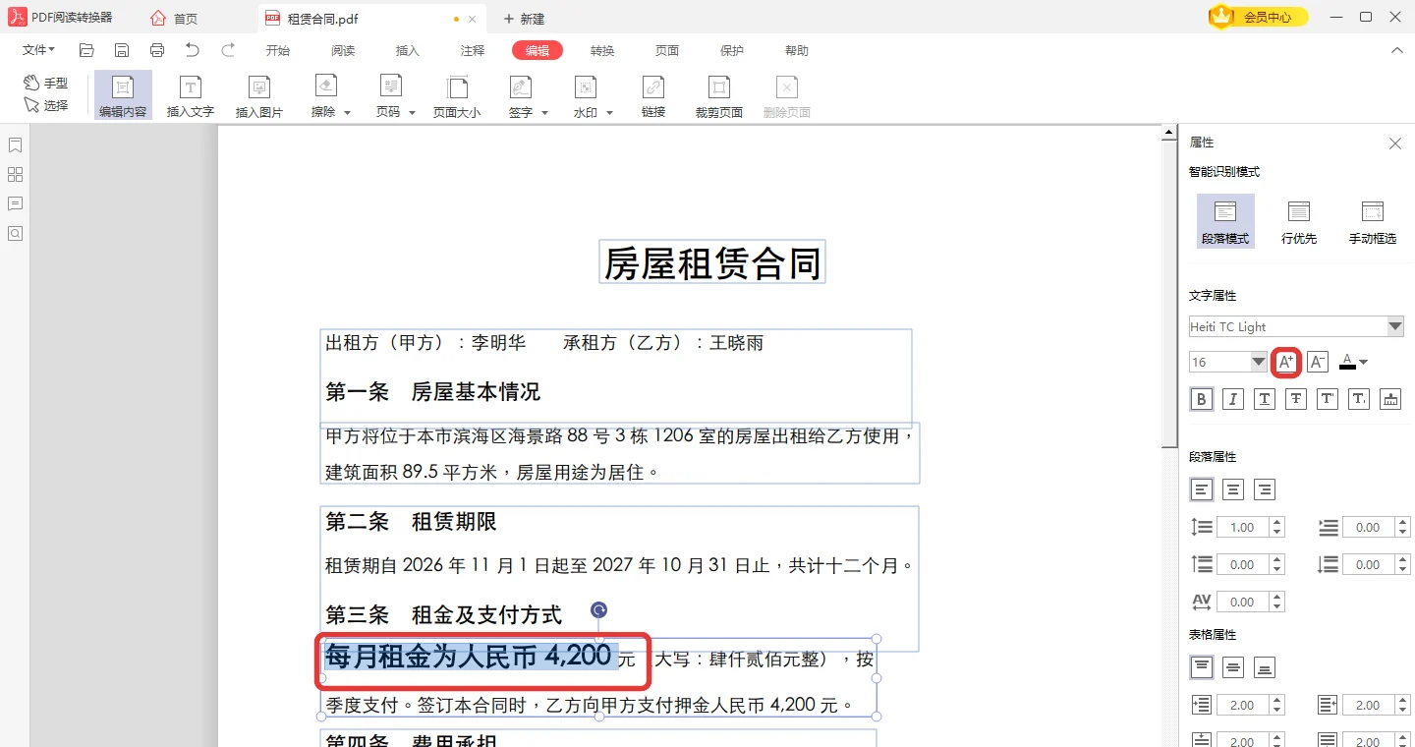Screen dimensions: 1415x747
Task: Show the page thumbnails sidebar panel
Action: pyautogui.click(x=15, y=175)
